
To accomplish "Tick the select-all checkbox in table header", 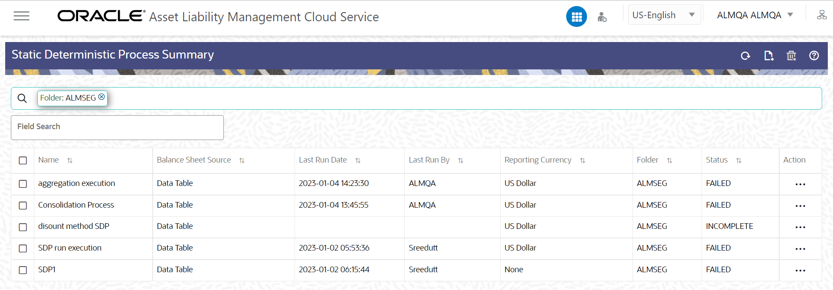I will (x=23, y=160).
